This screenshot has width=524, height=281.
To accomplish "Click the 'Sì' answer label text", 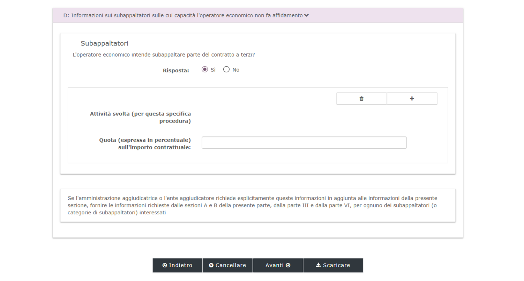I will coord(213,70).
